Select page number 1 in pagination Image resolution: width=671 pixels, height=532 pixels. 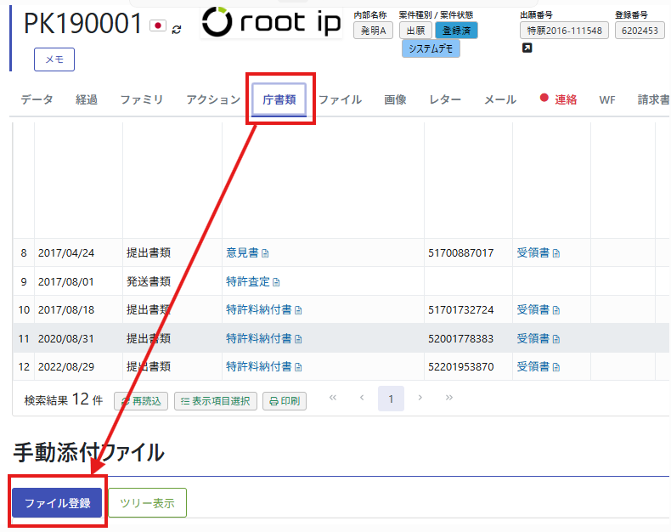(x=391, y=399)
